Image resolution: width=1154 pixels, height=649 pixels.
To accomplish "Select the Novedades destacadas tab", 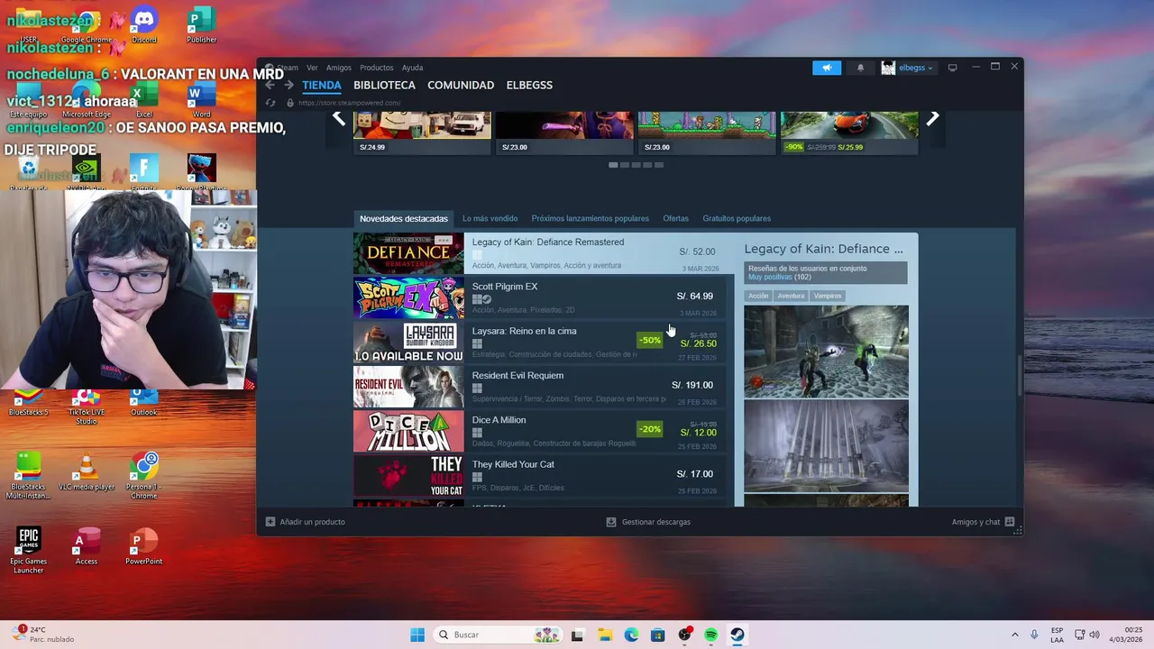I will pyautogui.click(x=404, y=218).
